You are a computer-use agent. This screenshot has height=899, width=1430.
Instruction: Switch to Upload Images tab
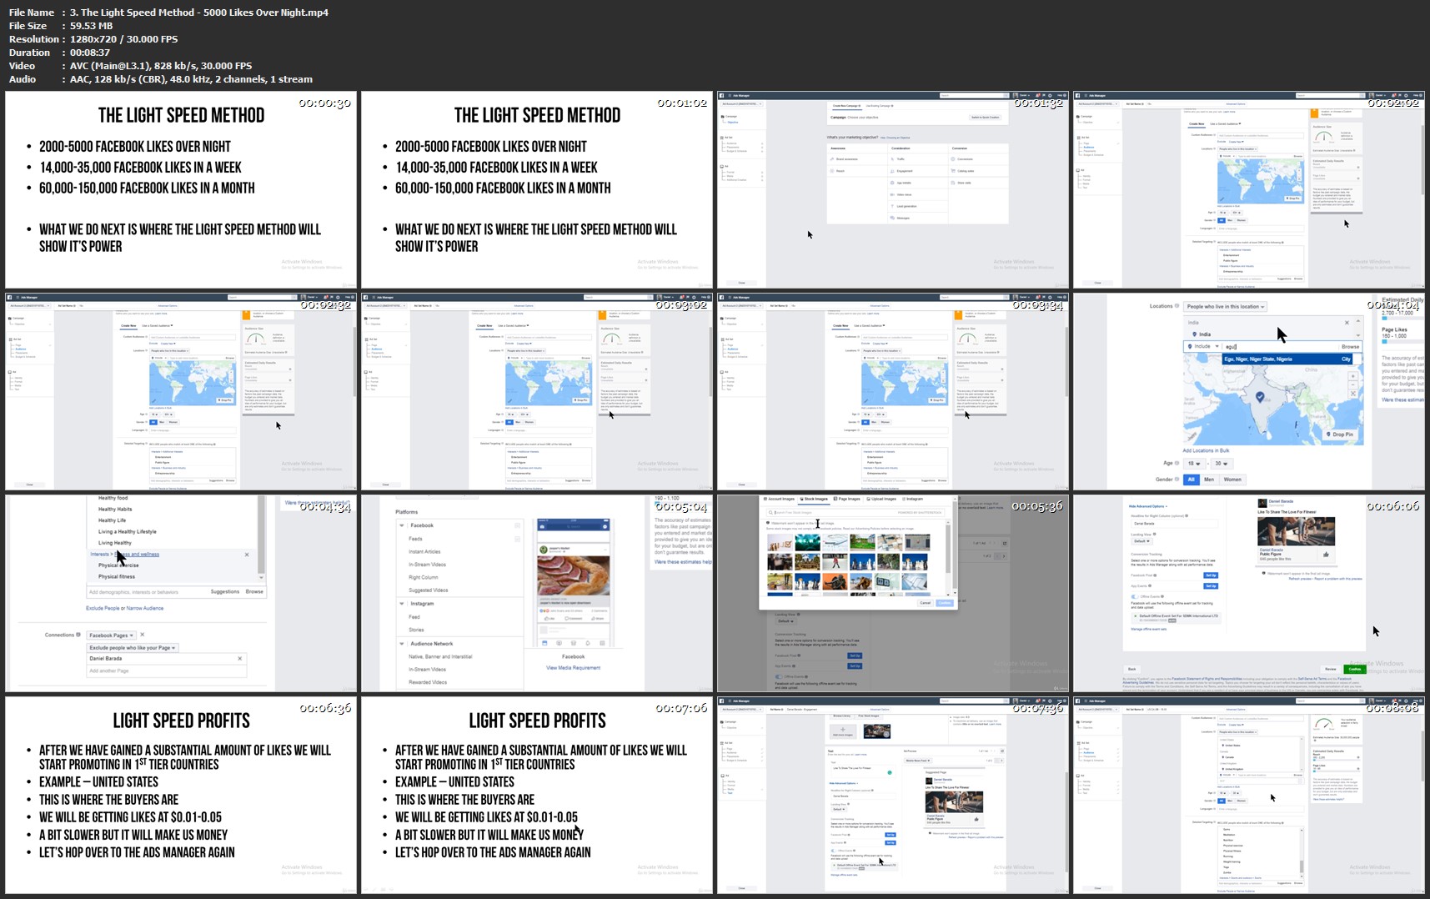[x=881, y=499]
